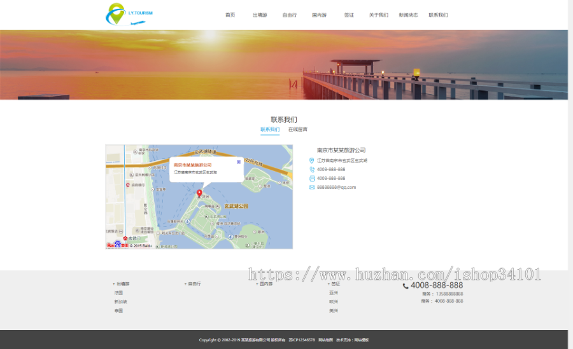573x349 pixels.
Task: Open footer link 美洲
Action: (333, 311)
